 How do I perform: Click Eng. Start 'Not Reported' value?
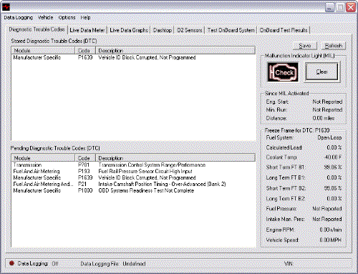point(327,102)
